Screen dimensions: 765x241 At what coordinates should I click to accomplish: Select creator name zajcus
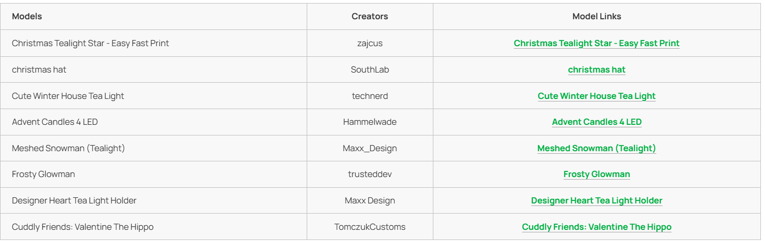(370, 43)
